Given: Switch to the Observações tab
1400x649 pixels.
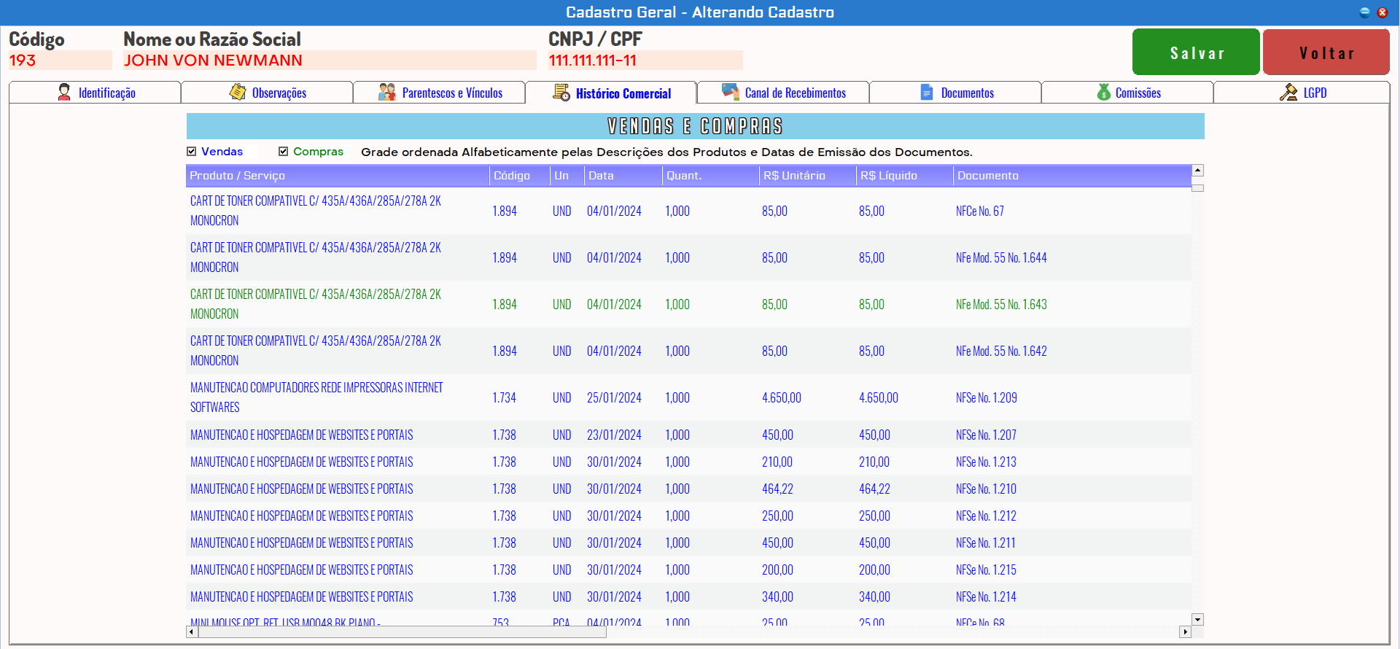Looking at the screenshot, I should click(267, 93).
